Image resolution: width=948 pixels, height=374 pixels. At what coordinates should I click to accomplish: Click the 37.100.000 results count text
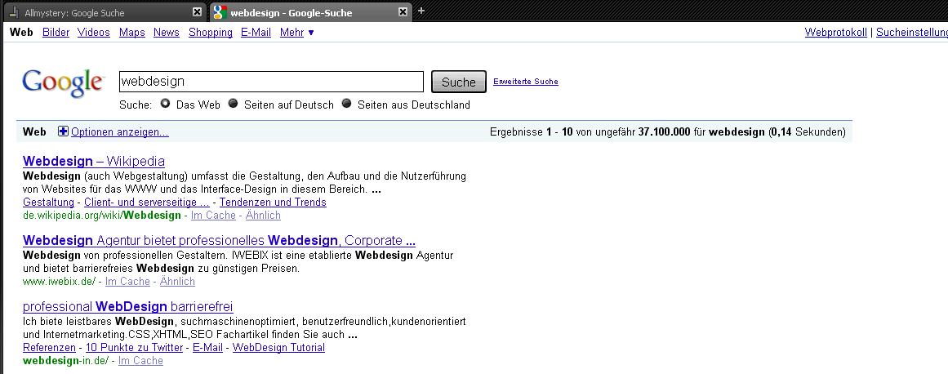coord(664,131)
